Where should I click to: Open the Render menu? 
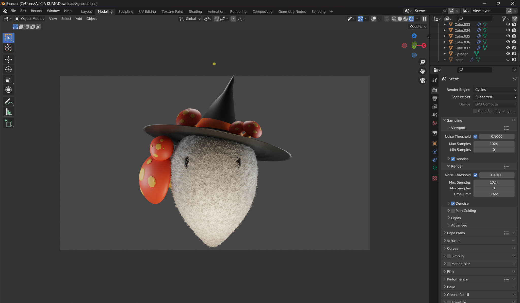(x=37, y=11)
